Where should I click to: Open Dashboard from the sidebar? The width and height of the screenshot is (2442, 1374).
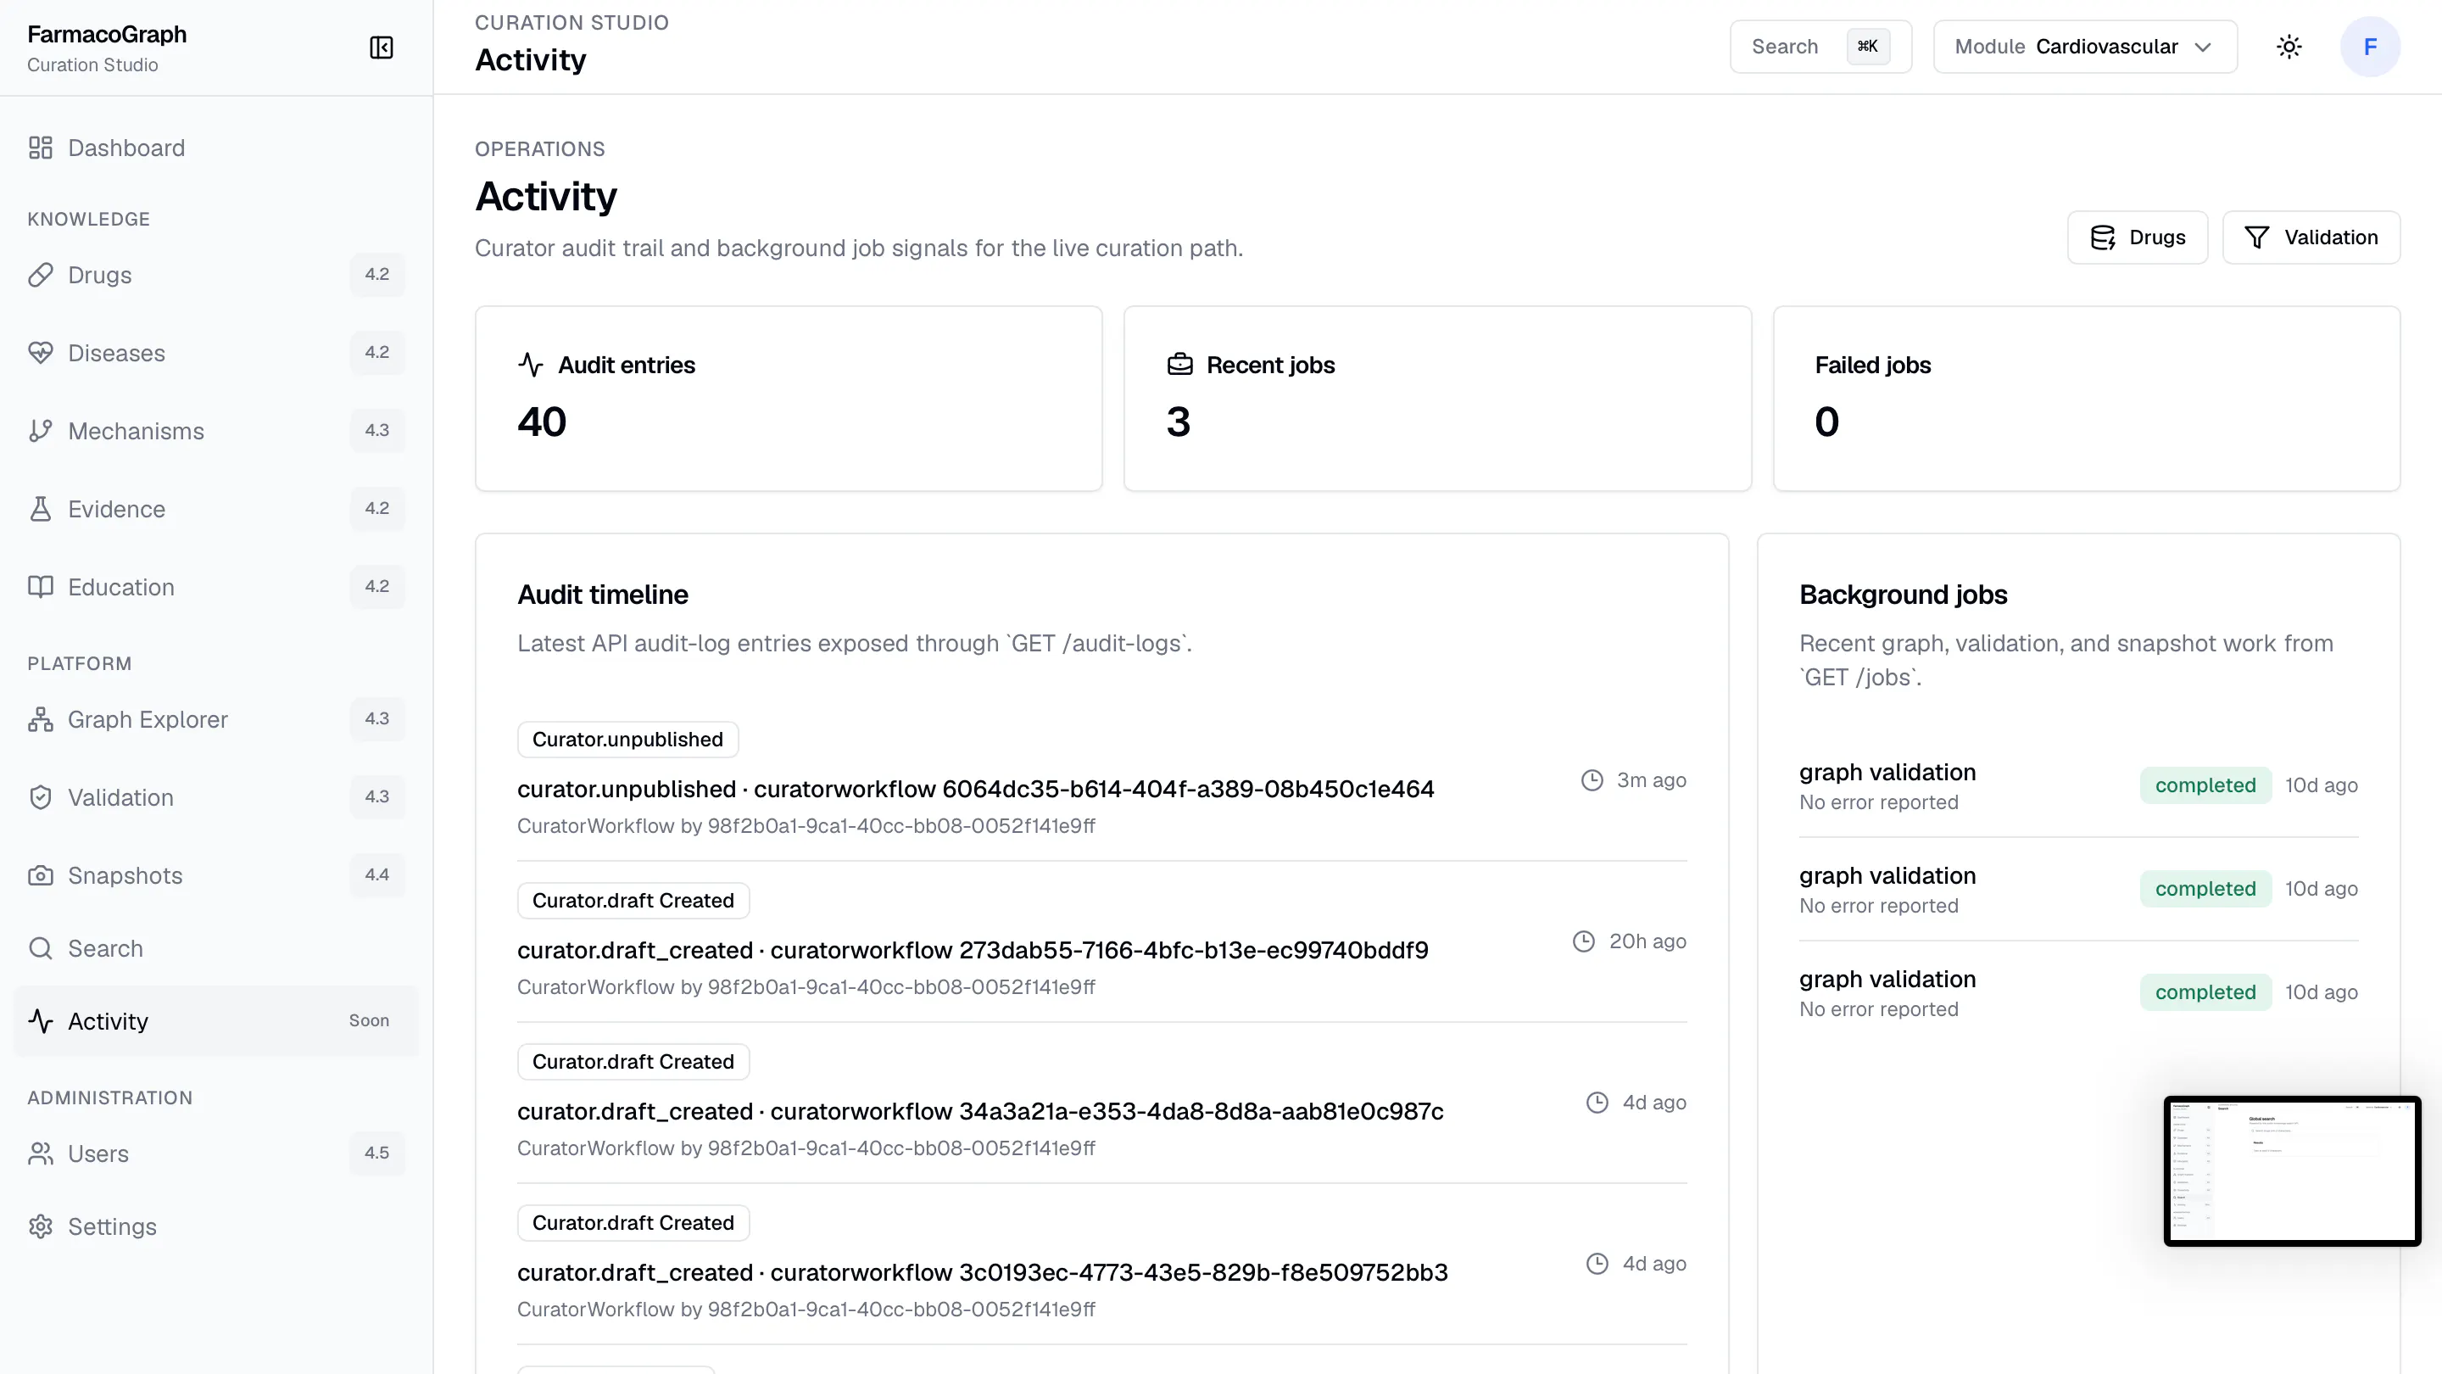click(x=216, y=148)
